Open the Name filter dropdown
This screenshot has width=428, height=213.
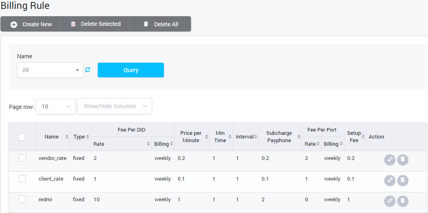pos(50,70)
